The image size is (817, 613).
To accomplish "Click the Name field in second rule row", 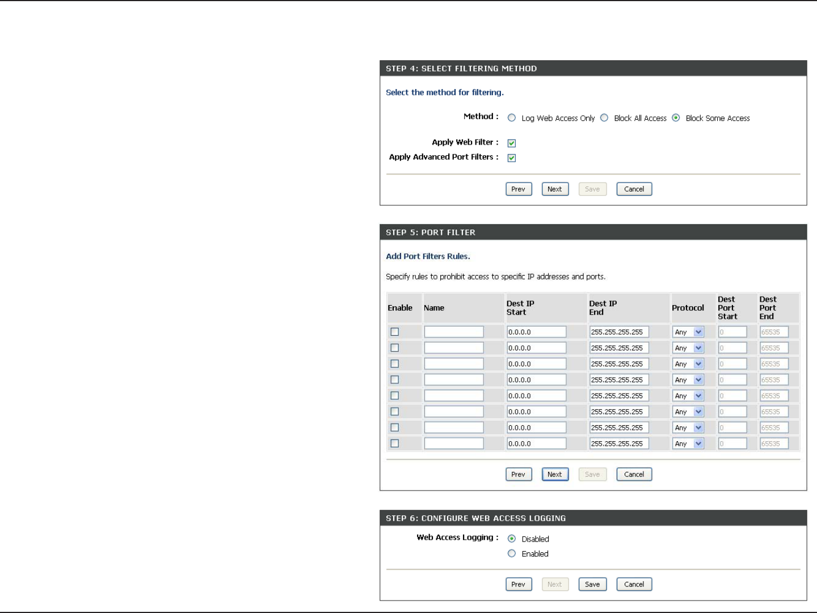I will (454, 348).
